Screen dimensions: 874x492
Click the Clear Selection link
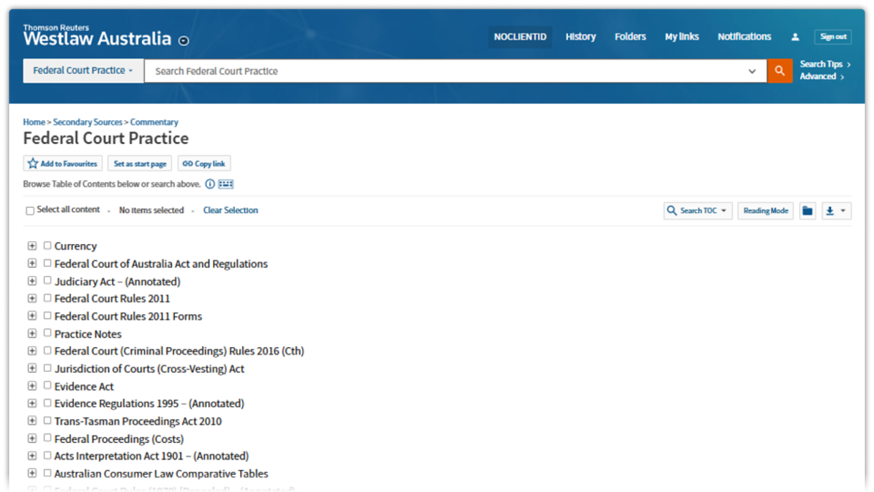231,210
